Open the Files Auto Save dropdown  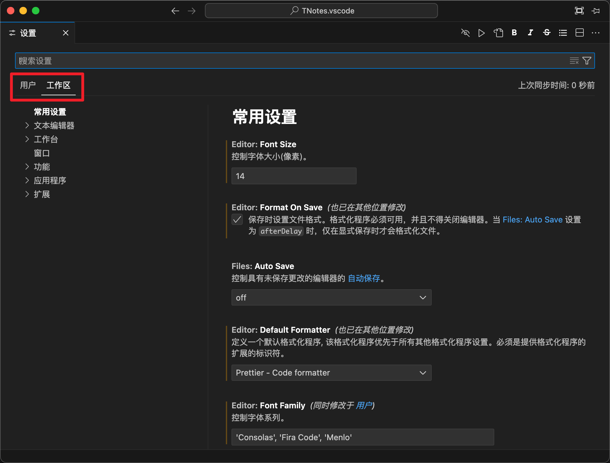click(x=331, y=297)
